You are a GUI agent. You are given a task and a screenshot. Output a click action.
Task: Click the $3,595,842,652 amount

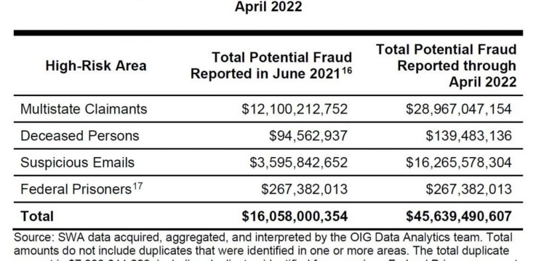coord(299,162)
